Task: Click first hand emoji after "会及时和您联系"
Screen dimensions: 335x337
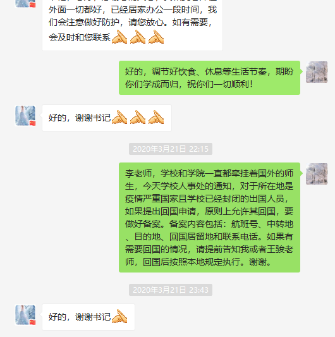Action: tap(119, 37)
